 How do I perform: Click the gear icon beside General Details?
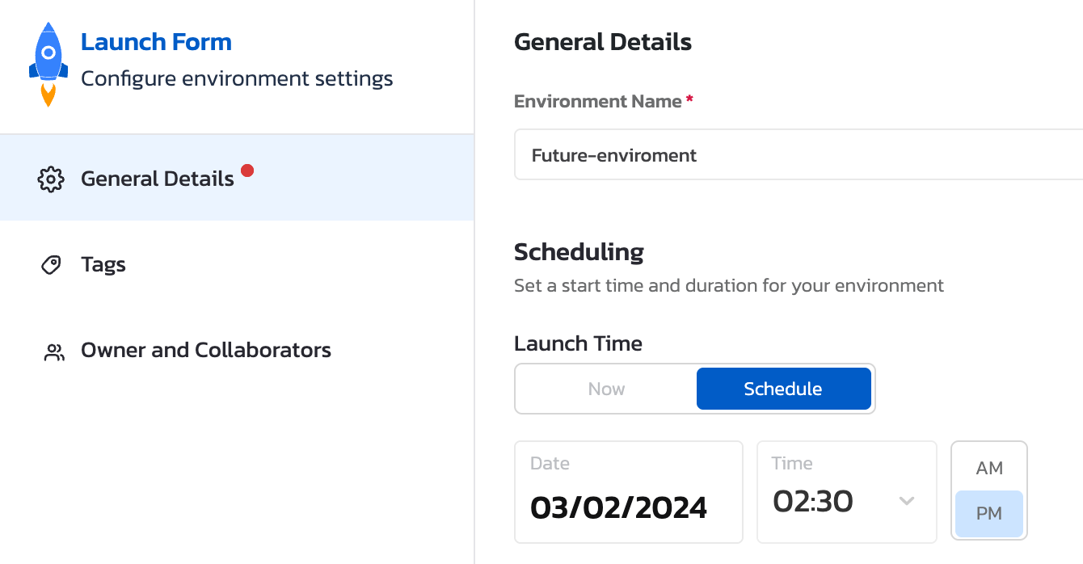pyautogui.click(x=51, y=179)
